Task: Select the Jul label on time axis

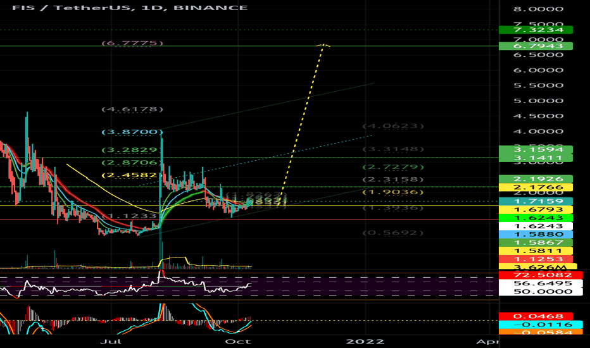Action: pyautogui.click(x=111, y=342)
